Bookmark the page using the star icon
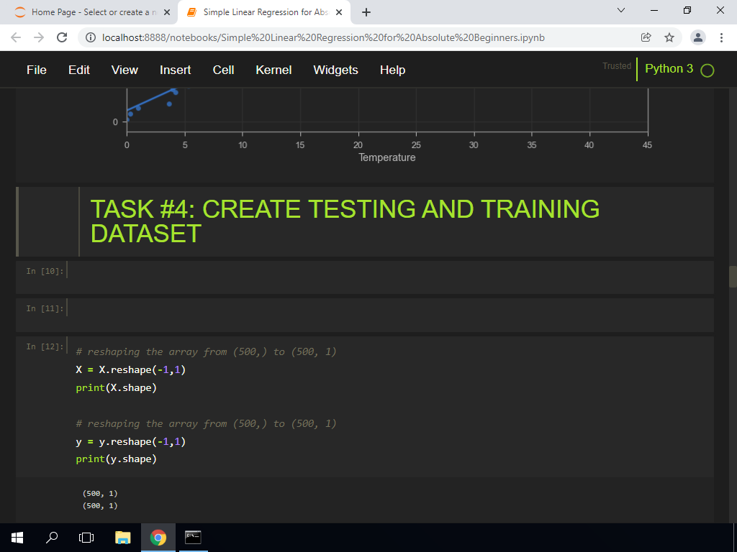 [670, 37]
